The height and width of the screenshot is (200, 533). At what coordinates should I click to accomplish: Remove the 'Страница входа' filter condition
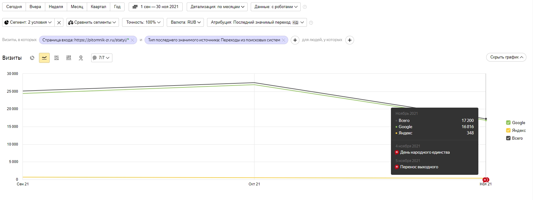click(132, 40)
